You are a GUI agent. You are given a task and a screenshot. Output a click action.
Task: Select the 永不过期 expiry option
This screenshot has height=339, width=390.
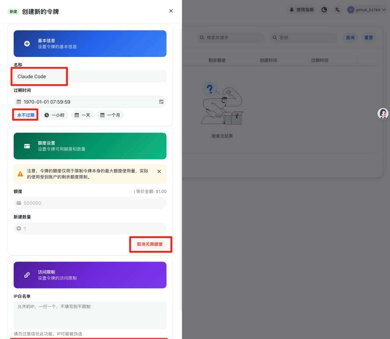25,115
